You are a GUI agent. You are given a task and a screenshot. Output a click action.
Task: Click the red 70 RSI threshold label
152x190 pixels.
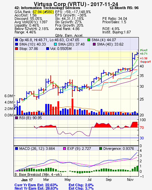click(x=142, y=128)
